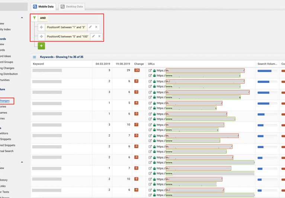
Task: Click the green funnel filter icon
Action: tap(35, 18)
